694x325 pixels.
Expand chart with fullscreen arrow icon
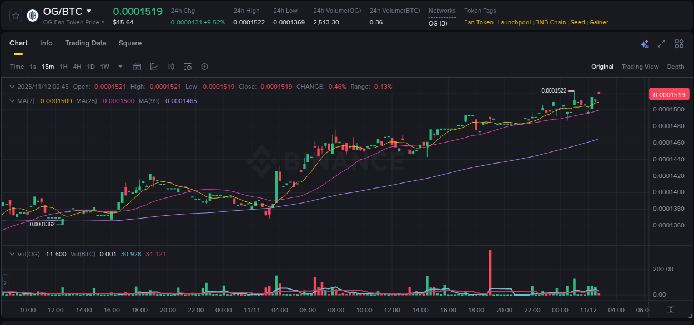(661, 43)
